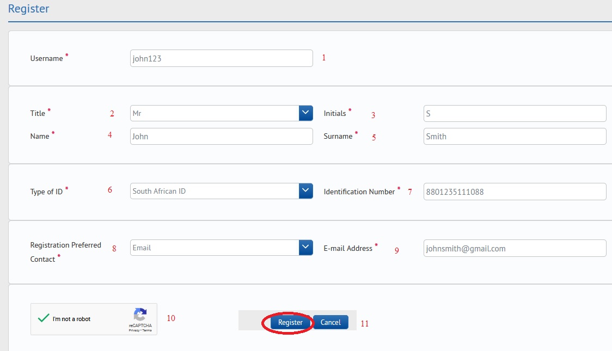This screenshot has height=351, width=612.
Task: Expand the Type of ID dropdown
Action: tap(306, 191)
